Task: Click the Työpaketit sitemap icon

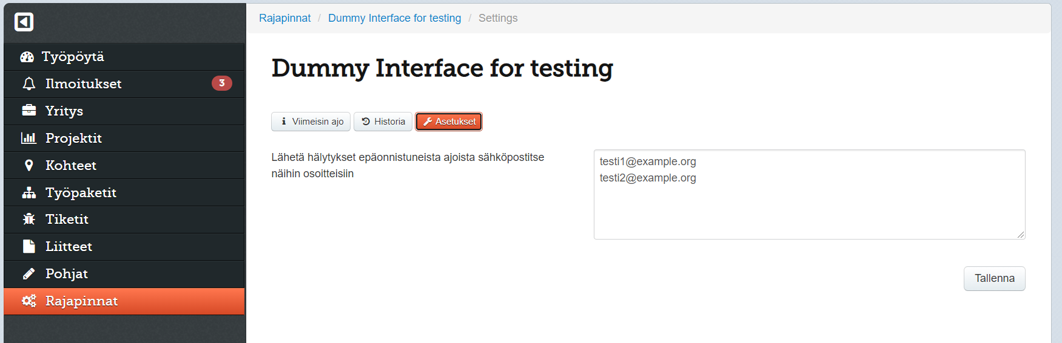Action: 29,192
